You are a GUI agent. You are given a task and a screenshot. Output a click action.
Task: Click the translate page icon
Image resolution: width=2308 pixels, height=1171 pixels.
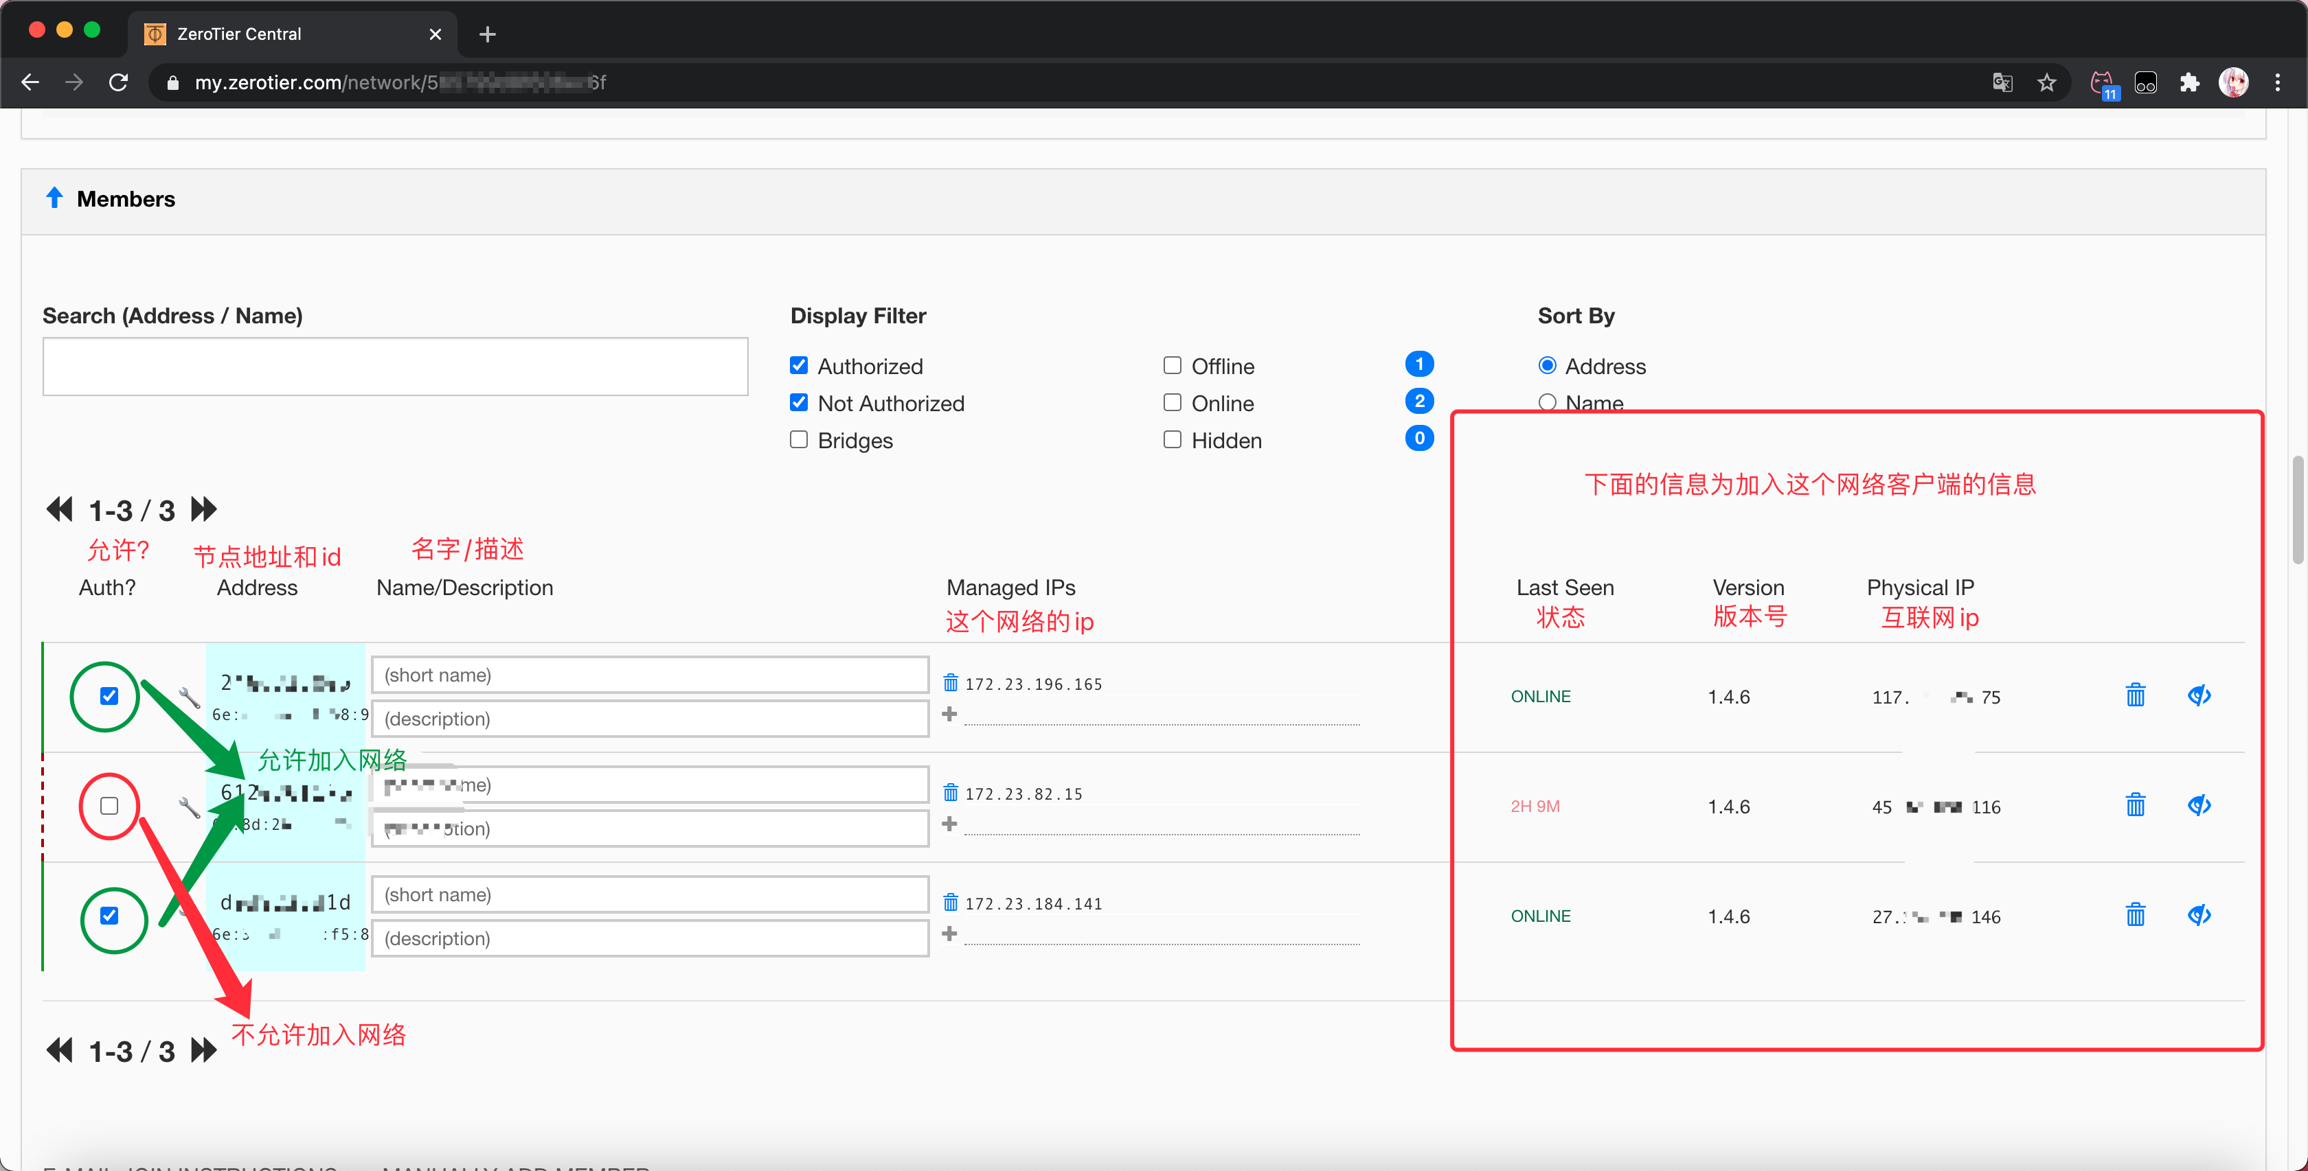coord(2002,83)
